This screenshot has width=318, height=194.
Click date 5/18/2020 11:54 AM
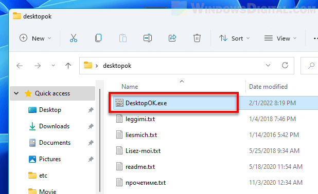coord(276,167)
